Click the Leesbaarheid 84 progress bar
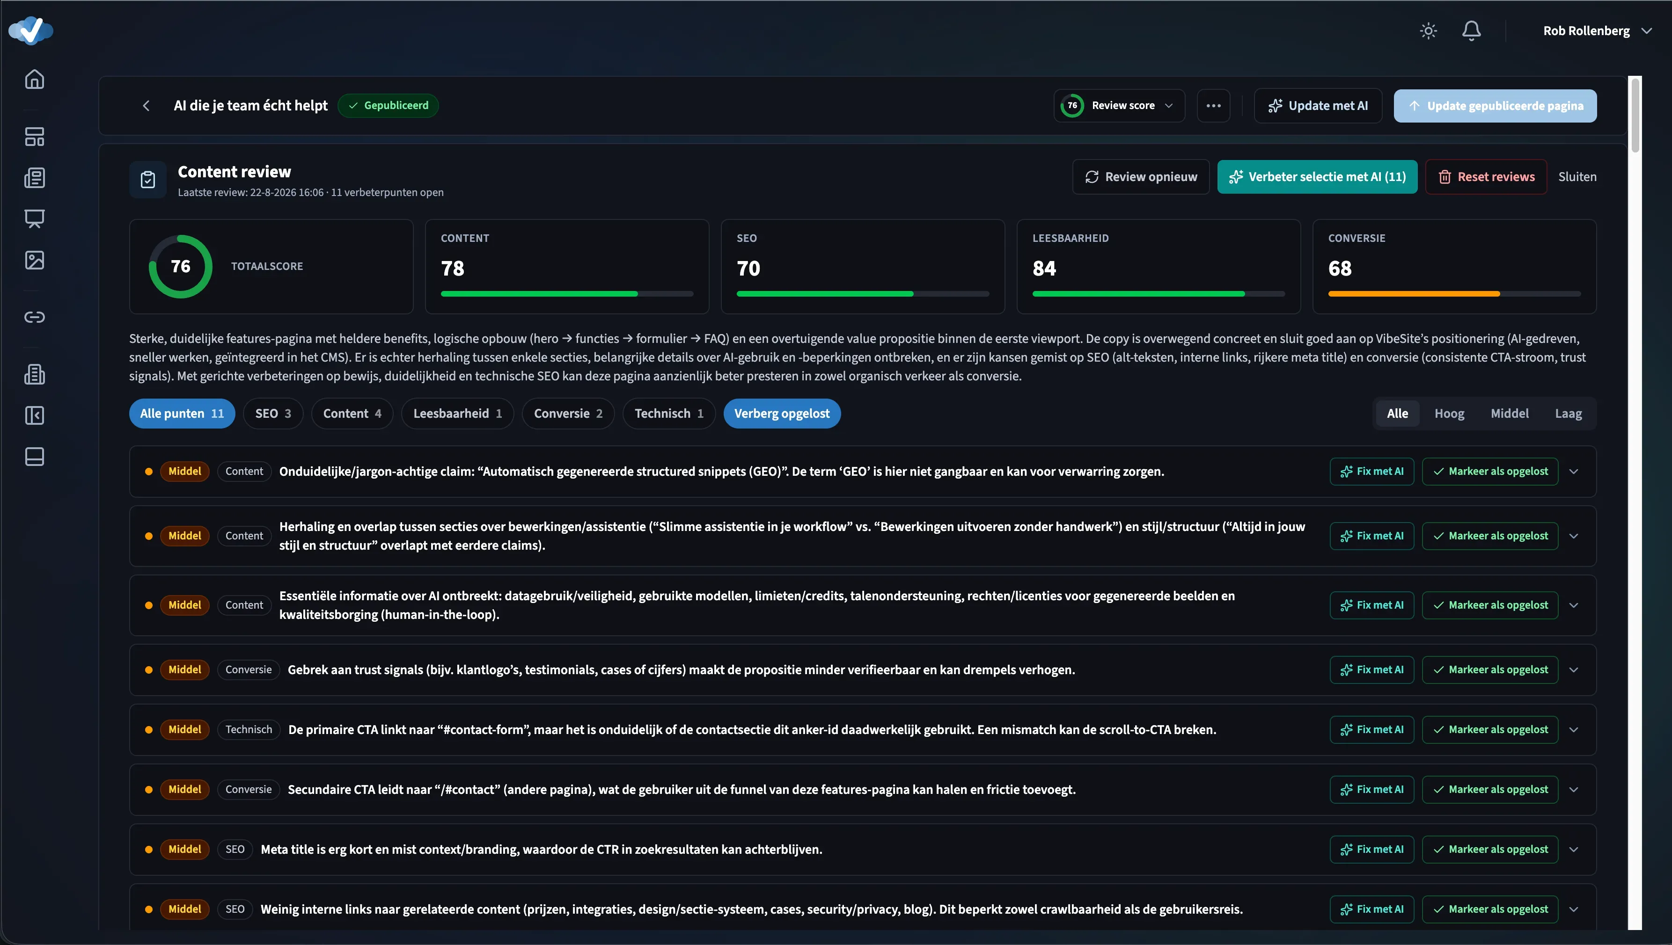This screenshot has height=945, width=1672. 1159,294
